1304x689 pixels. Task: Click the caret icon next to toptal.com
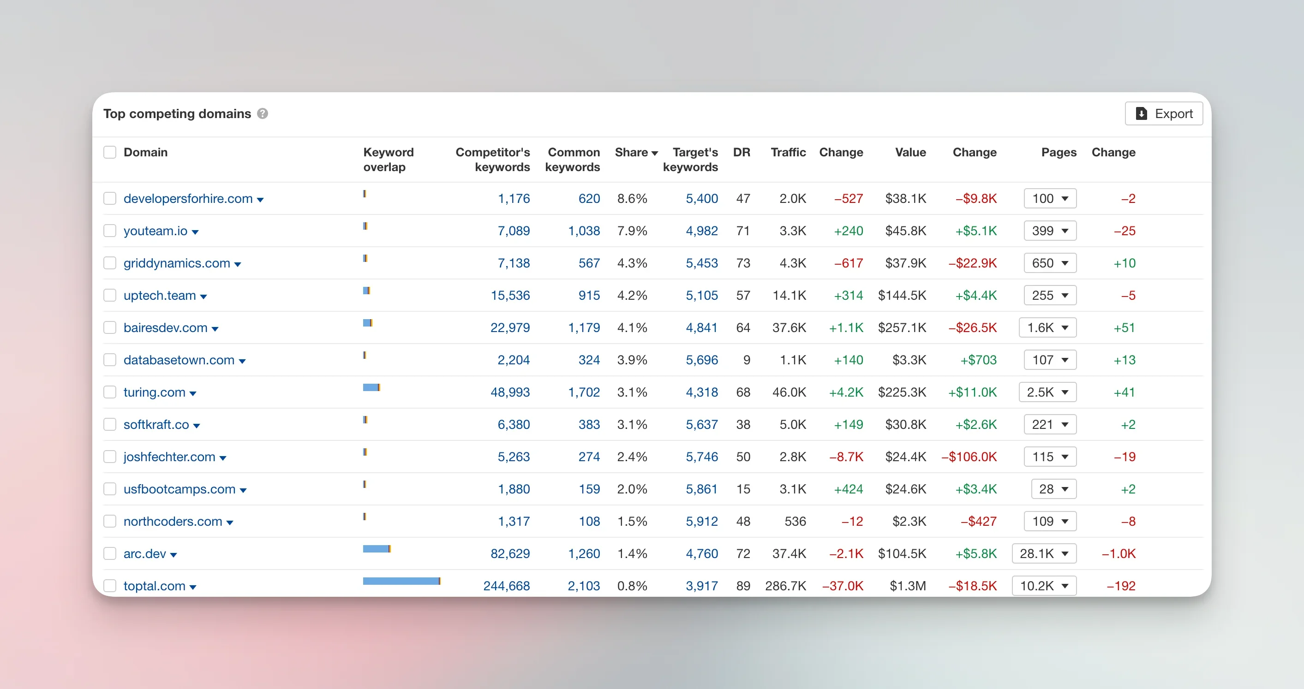[193, 587]
